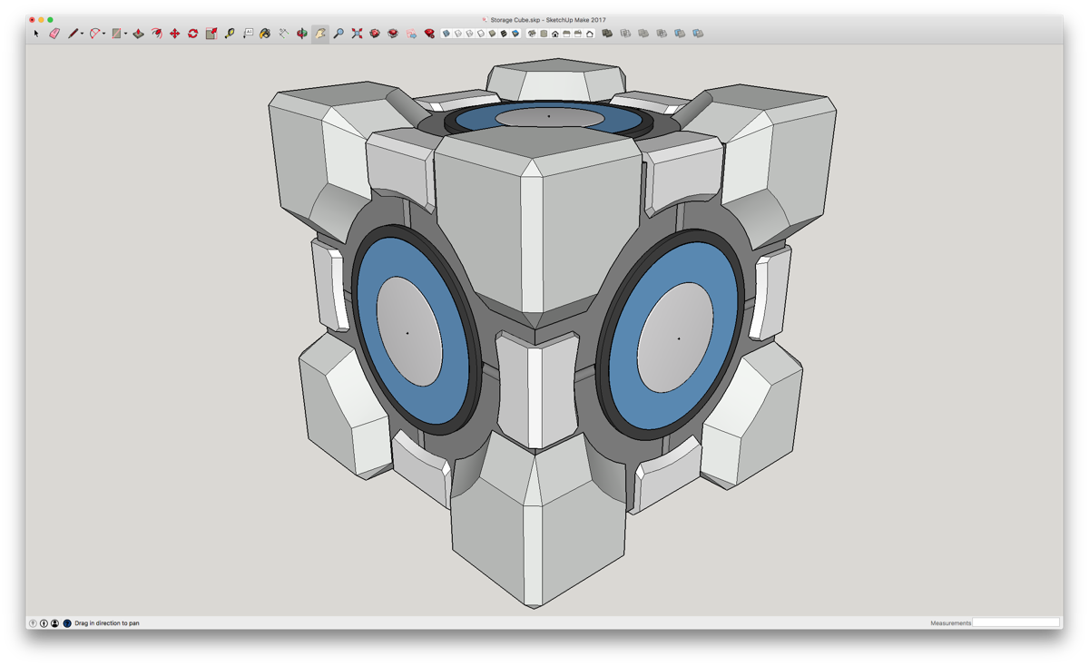This screenshot has height=666, width=1089.
Task: Set Right standard view
Action: click(x=566, y=34)
